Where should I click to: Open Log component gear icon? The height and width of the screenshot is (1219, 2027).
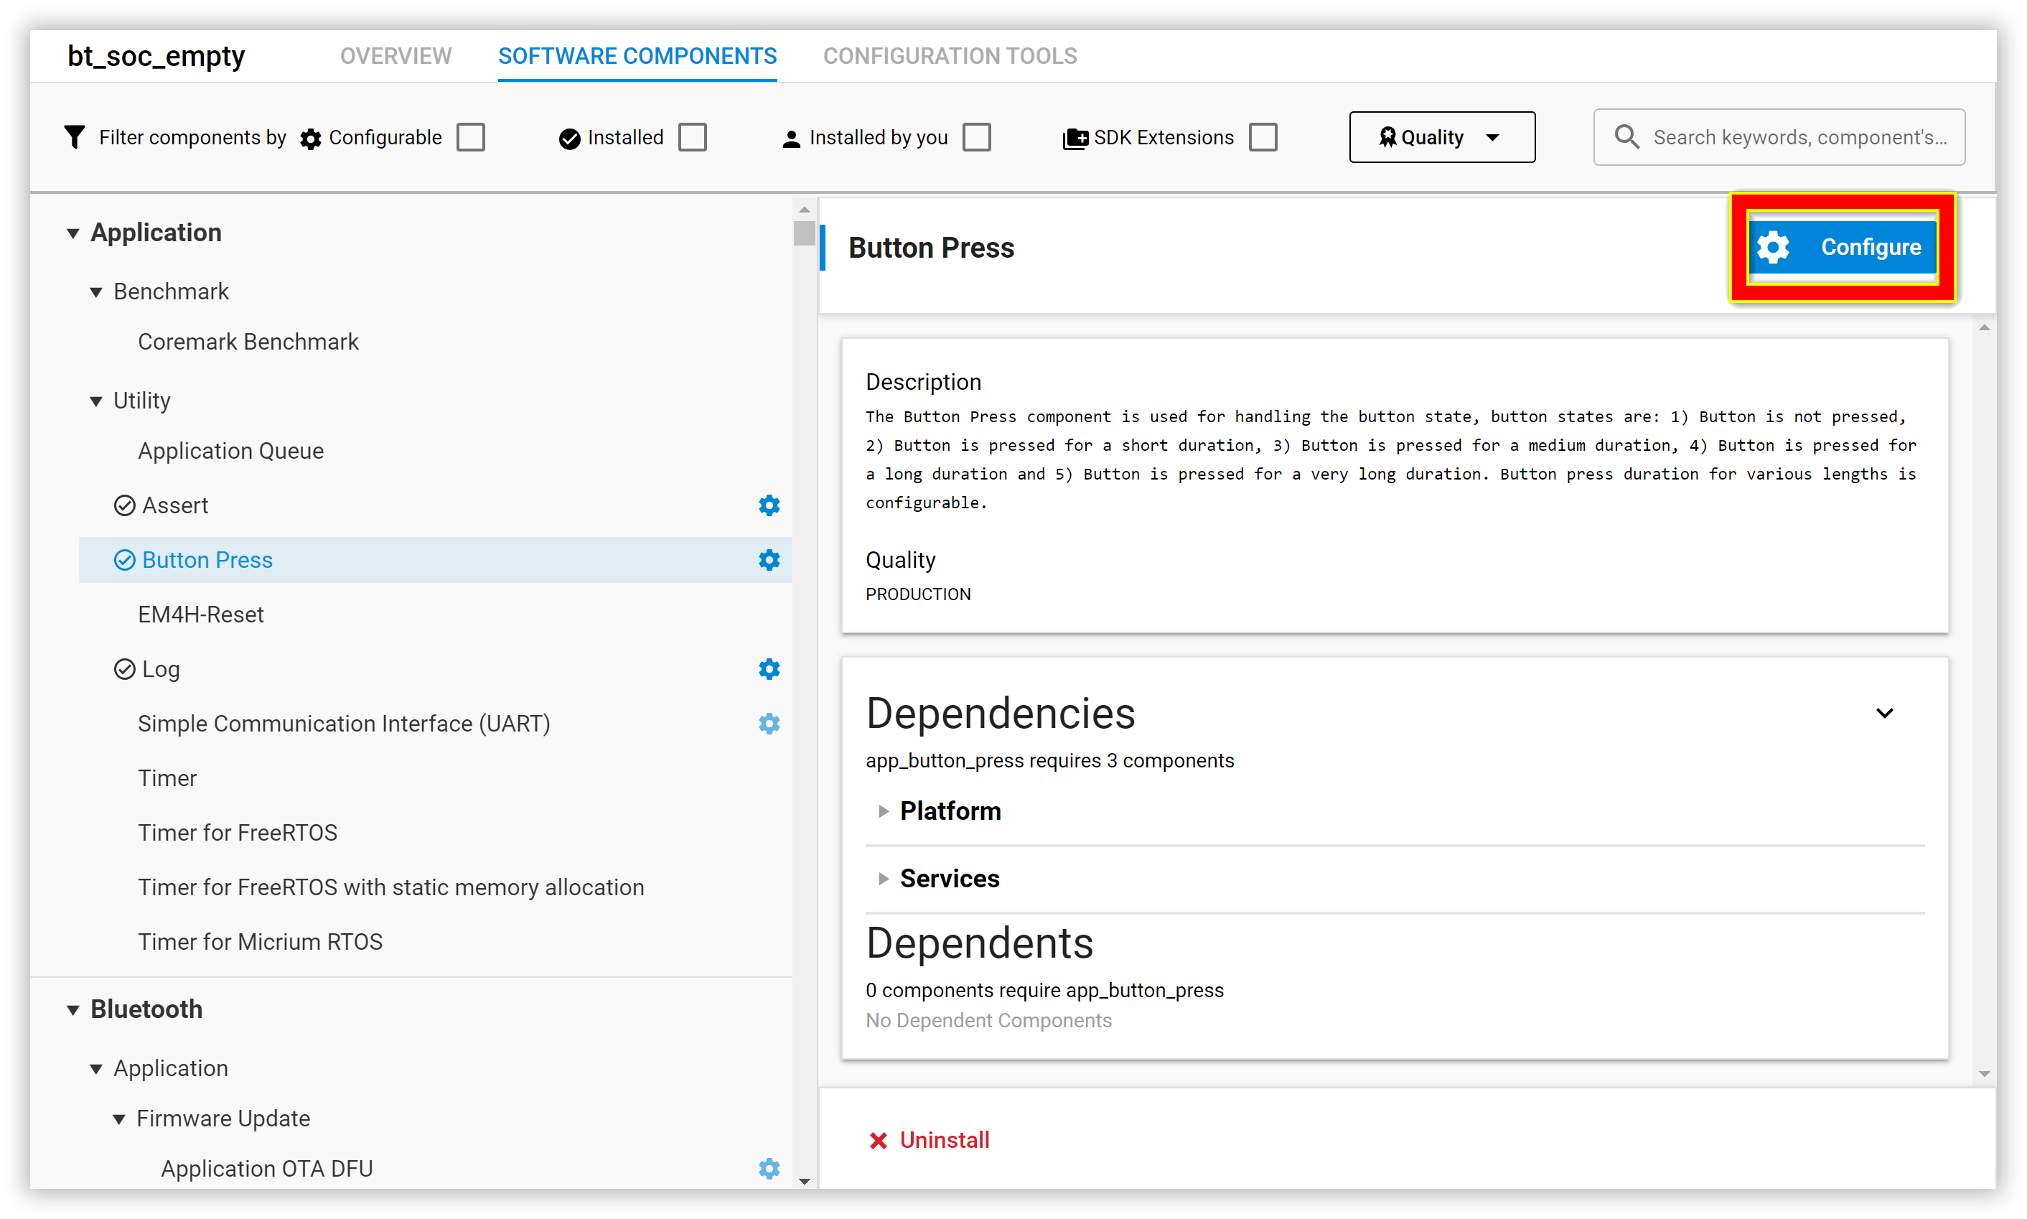pyautogui.click(x=769, y=670)
